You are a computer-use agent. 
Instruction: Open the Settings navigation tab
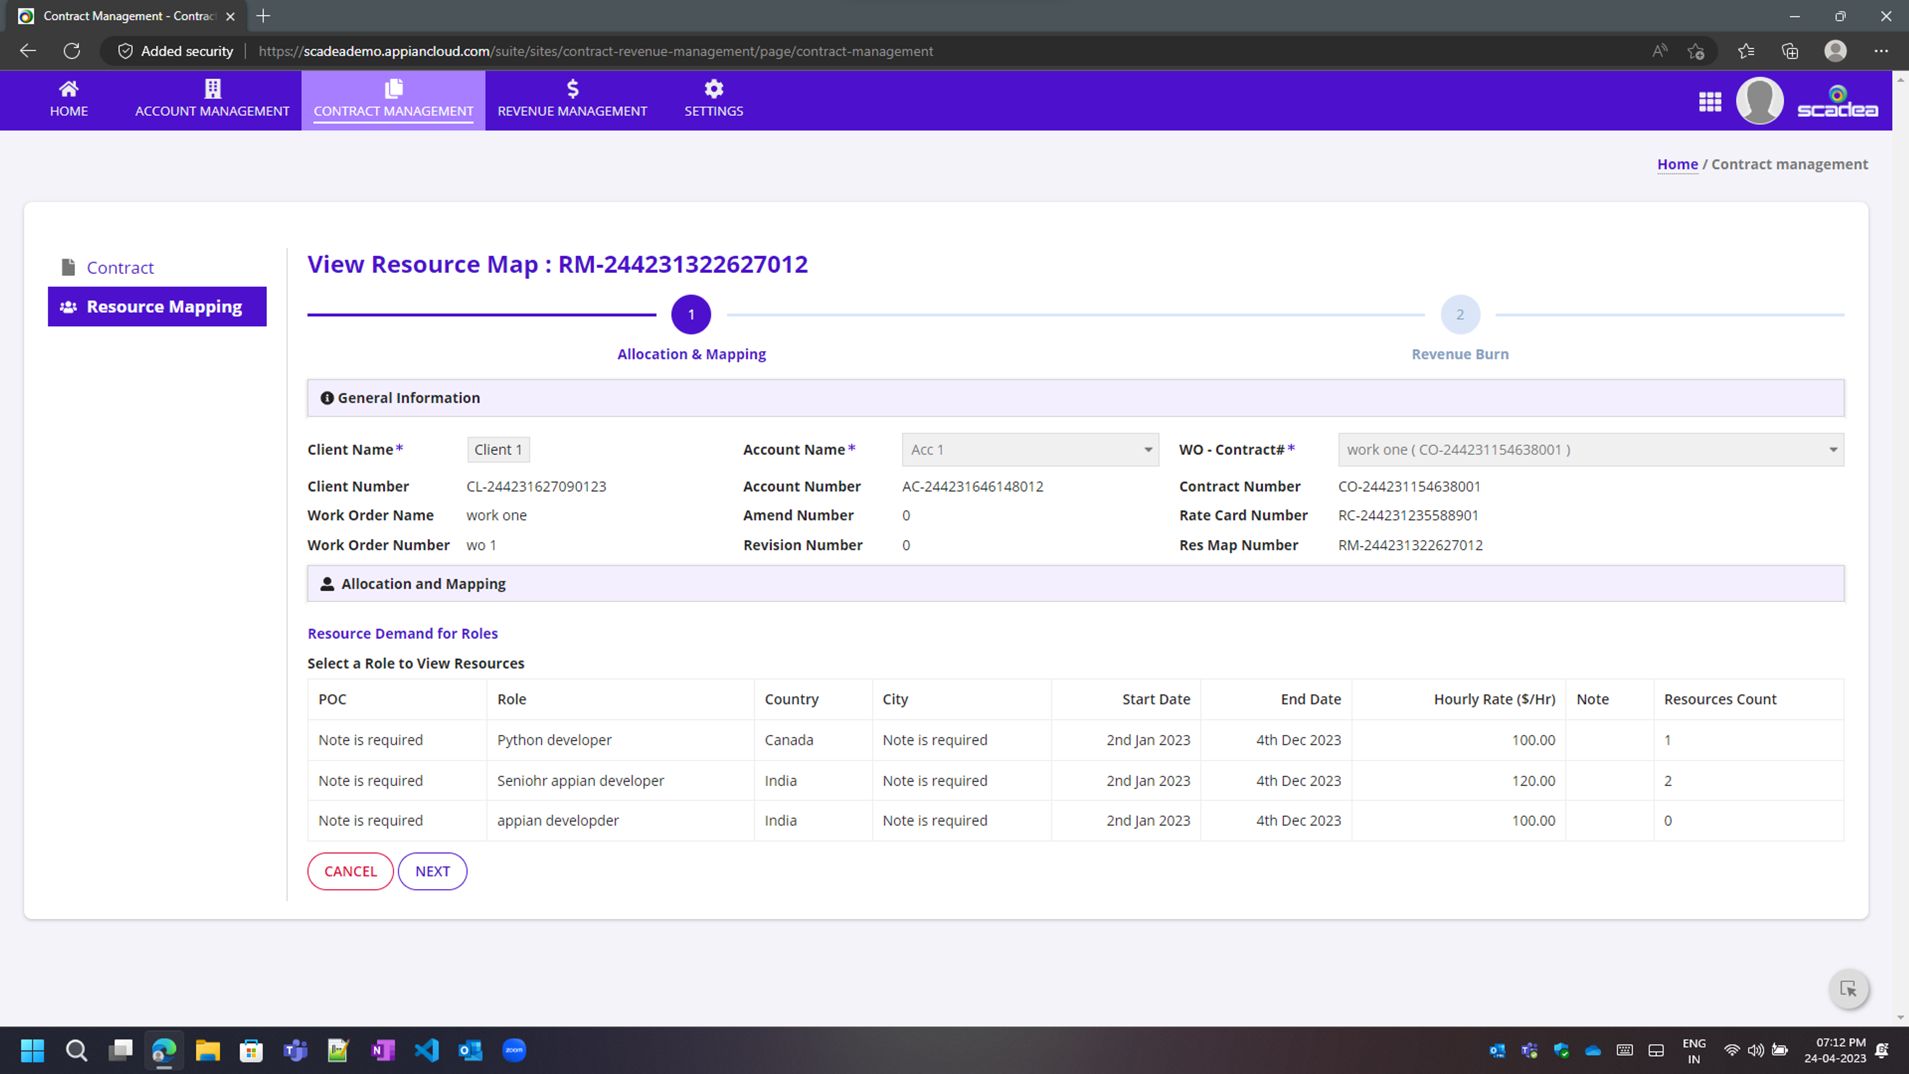pyautogui.click(x=713, y=100)
